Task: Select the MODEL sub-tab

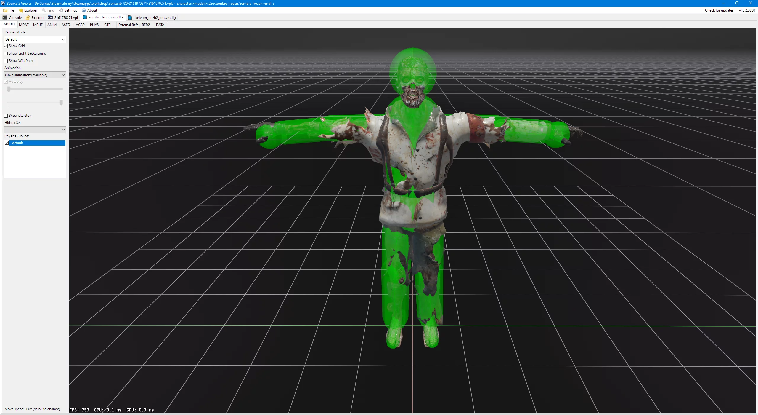Action: point(9,25)
